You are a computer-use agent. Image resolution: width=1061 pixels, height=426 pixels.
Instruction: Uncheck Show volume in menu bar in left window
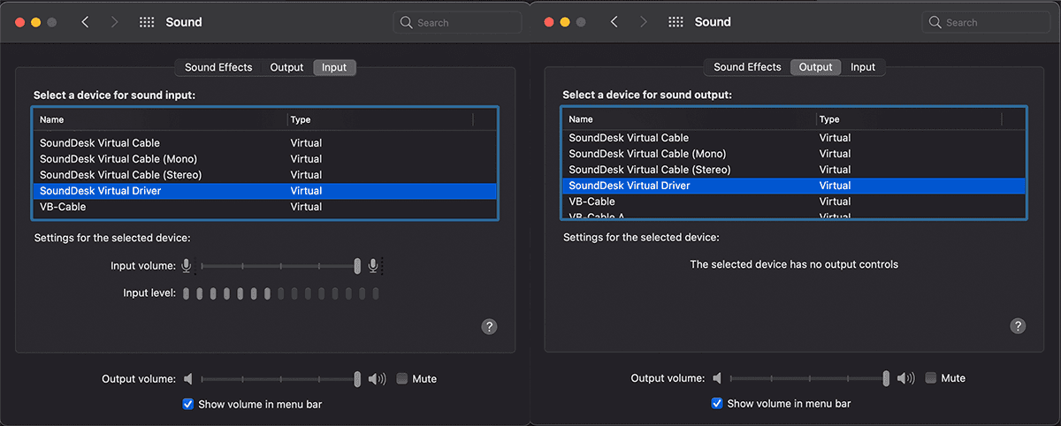pyautogui.click(x=187, y=404)
